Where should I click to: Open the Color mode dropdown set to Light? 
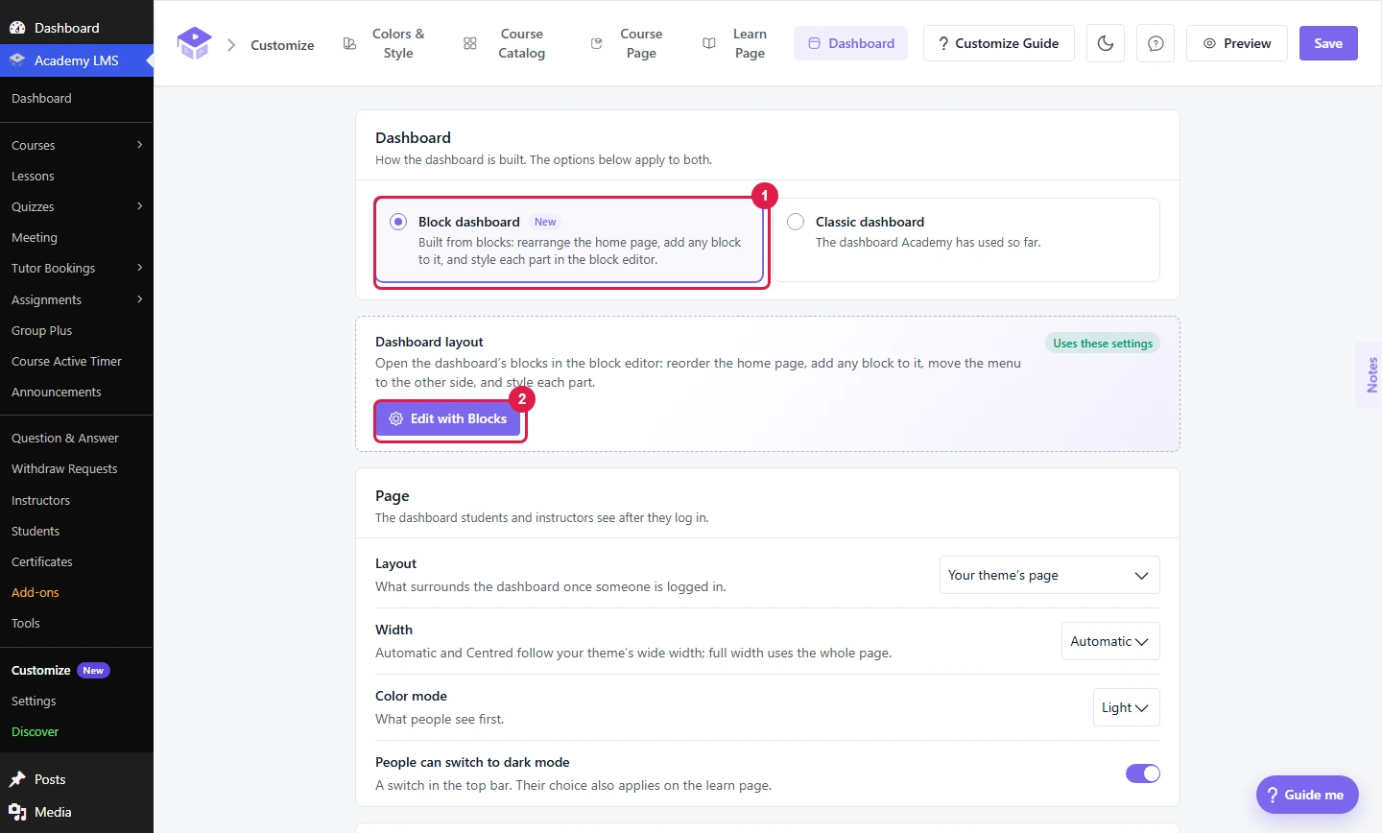(x=1127, y=707)
